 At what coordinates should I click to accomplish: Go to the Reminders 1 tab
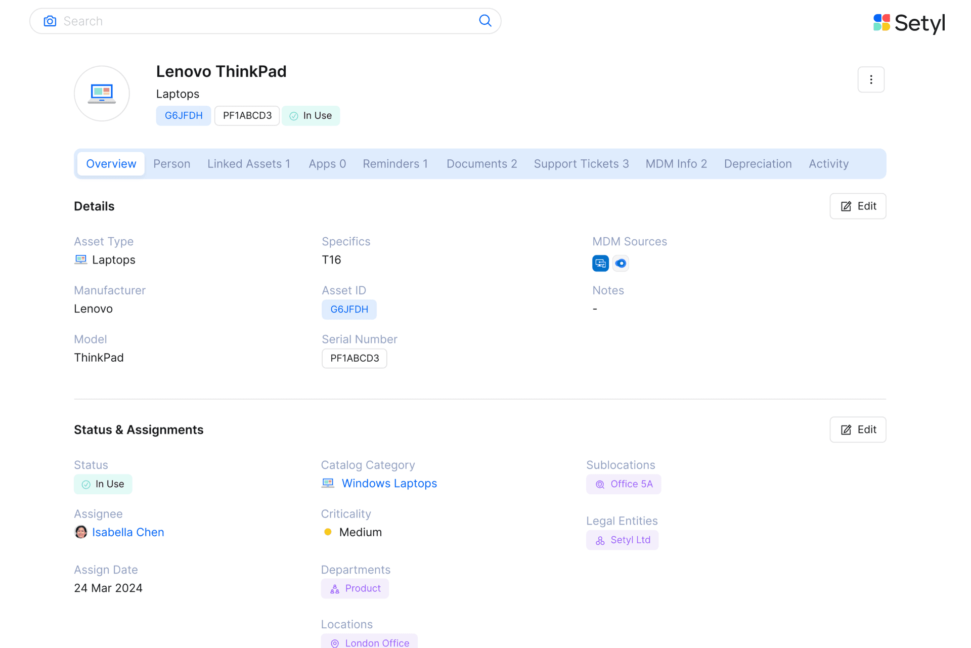point(395,164)
